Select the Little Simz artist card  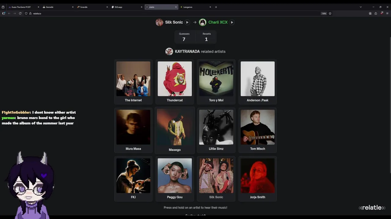[216, 130]
